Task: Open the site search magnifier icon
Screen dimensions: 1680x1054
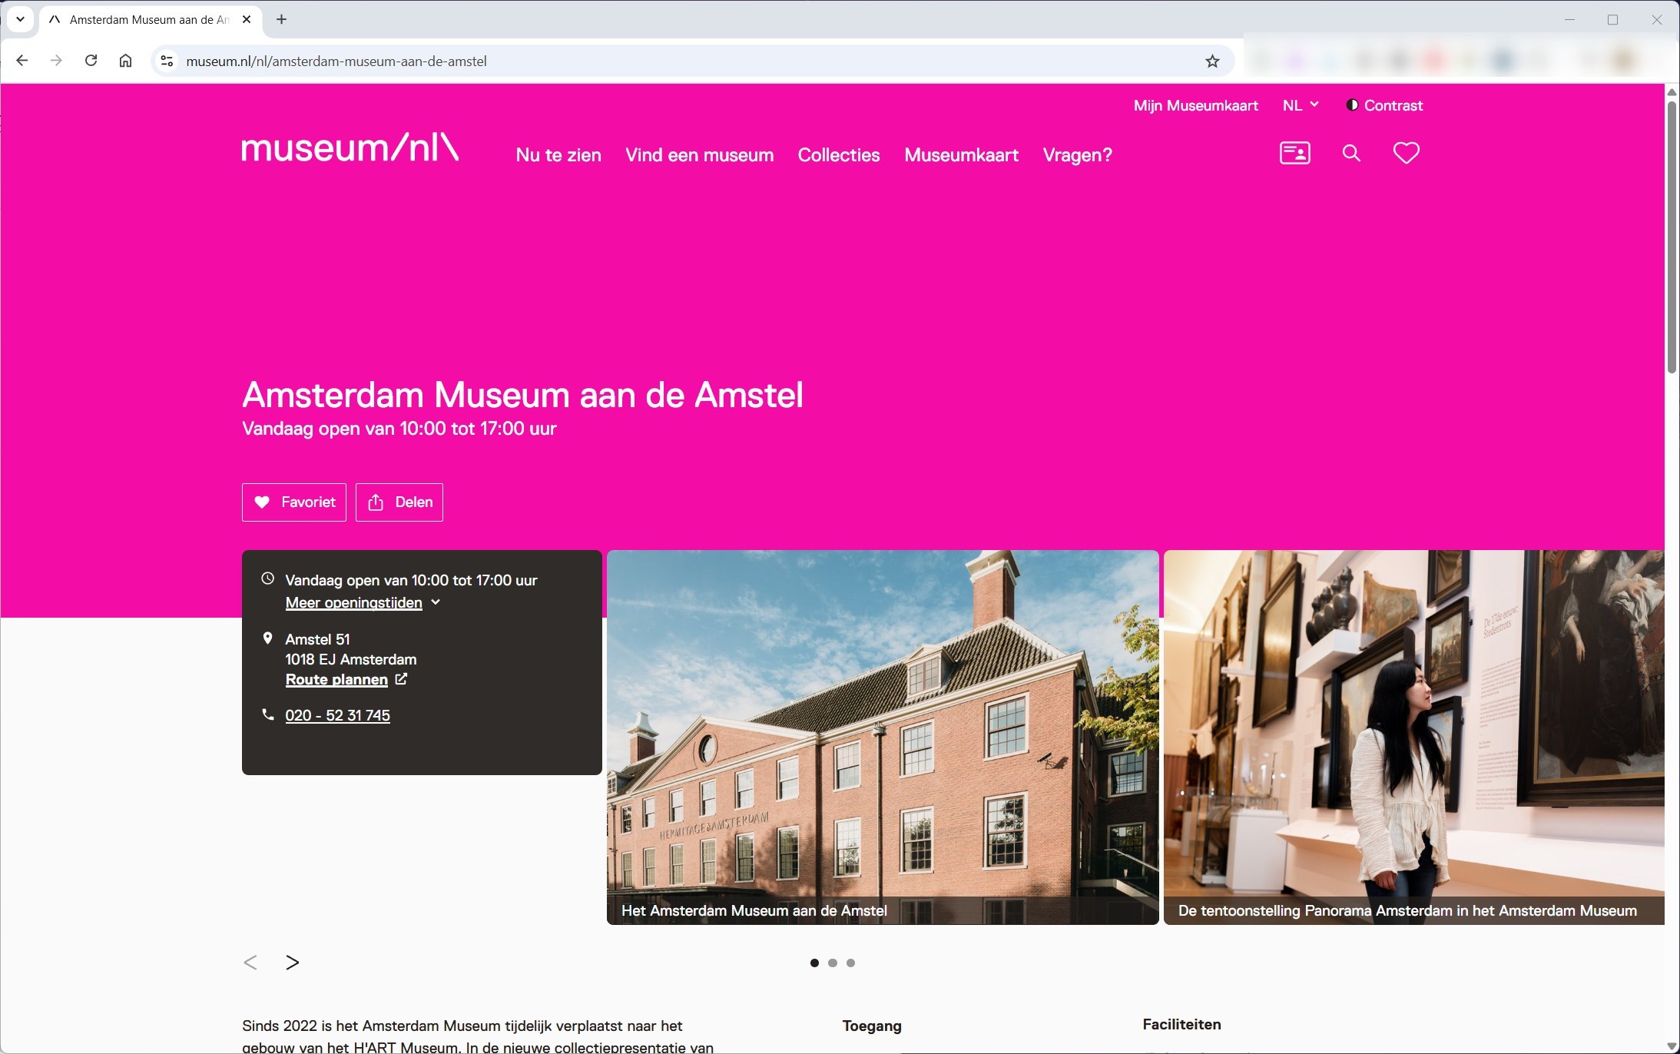Action: click(1351, 153)
